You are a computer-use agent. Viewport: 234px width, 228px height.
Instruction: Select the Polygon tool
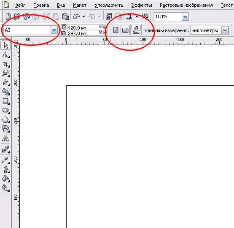pos(5,119)
